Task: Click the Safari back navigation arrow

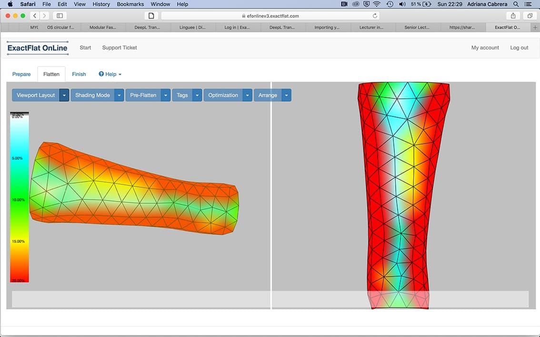Action: tap(35, 16)
